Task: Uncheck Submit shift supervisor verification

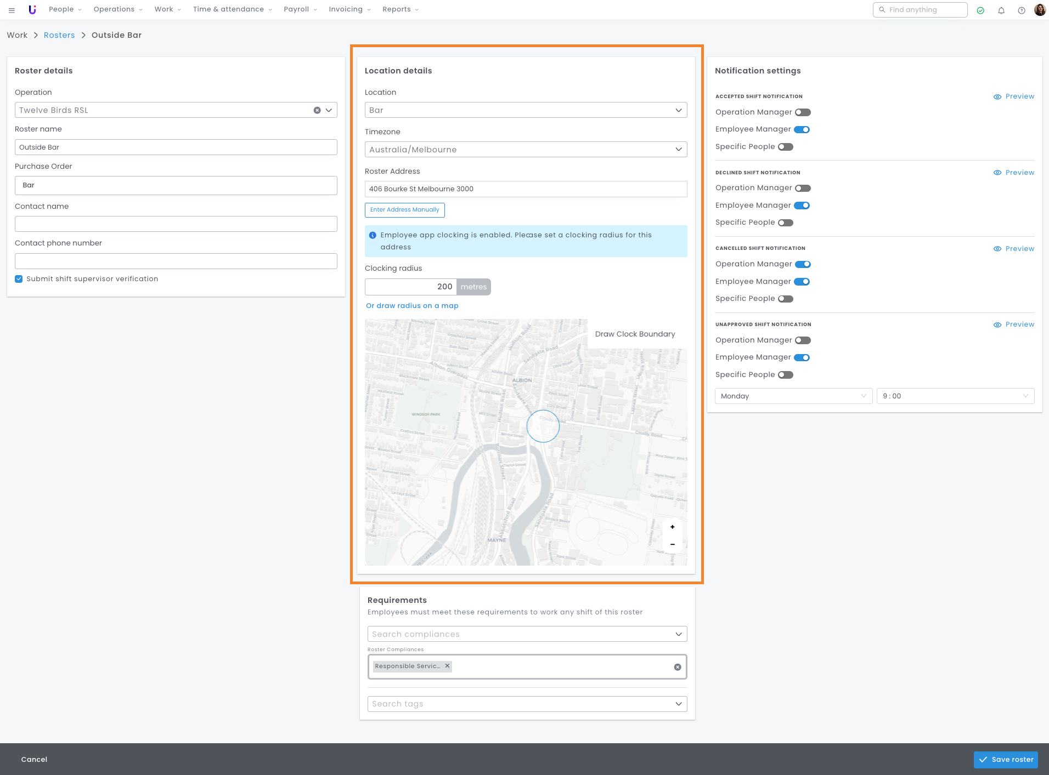Action: tap(19, 279)
